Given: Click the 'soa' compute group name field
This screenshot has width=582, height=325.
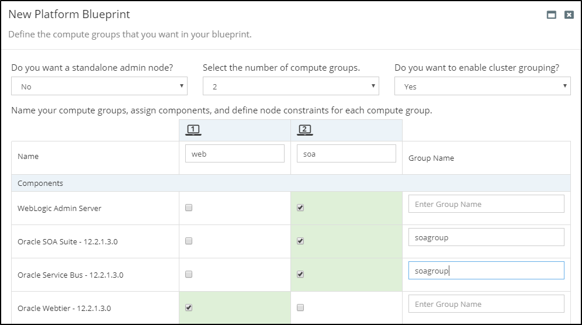Looking at the screenshot, I should [x=346, y=154].
